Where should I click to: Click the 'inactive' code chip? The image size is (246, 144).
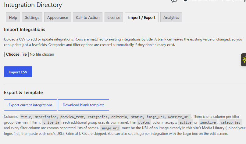coord(208,122)
